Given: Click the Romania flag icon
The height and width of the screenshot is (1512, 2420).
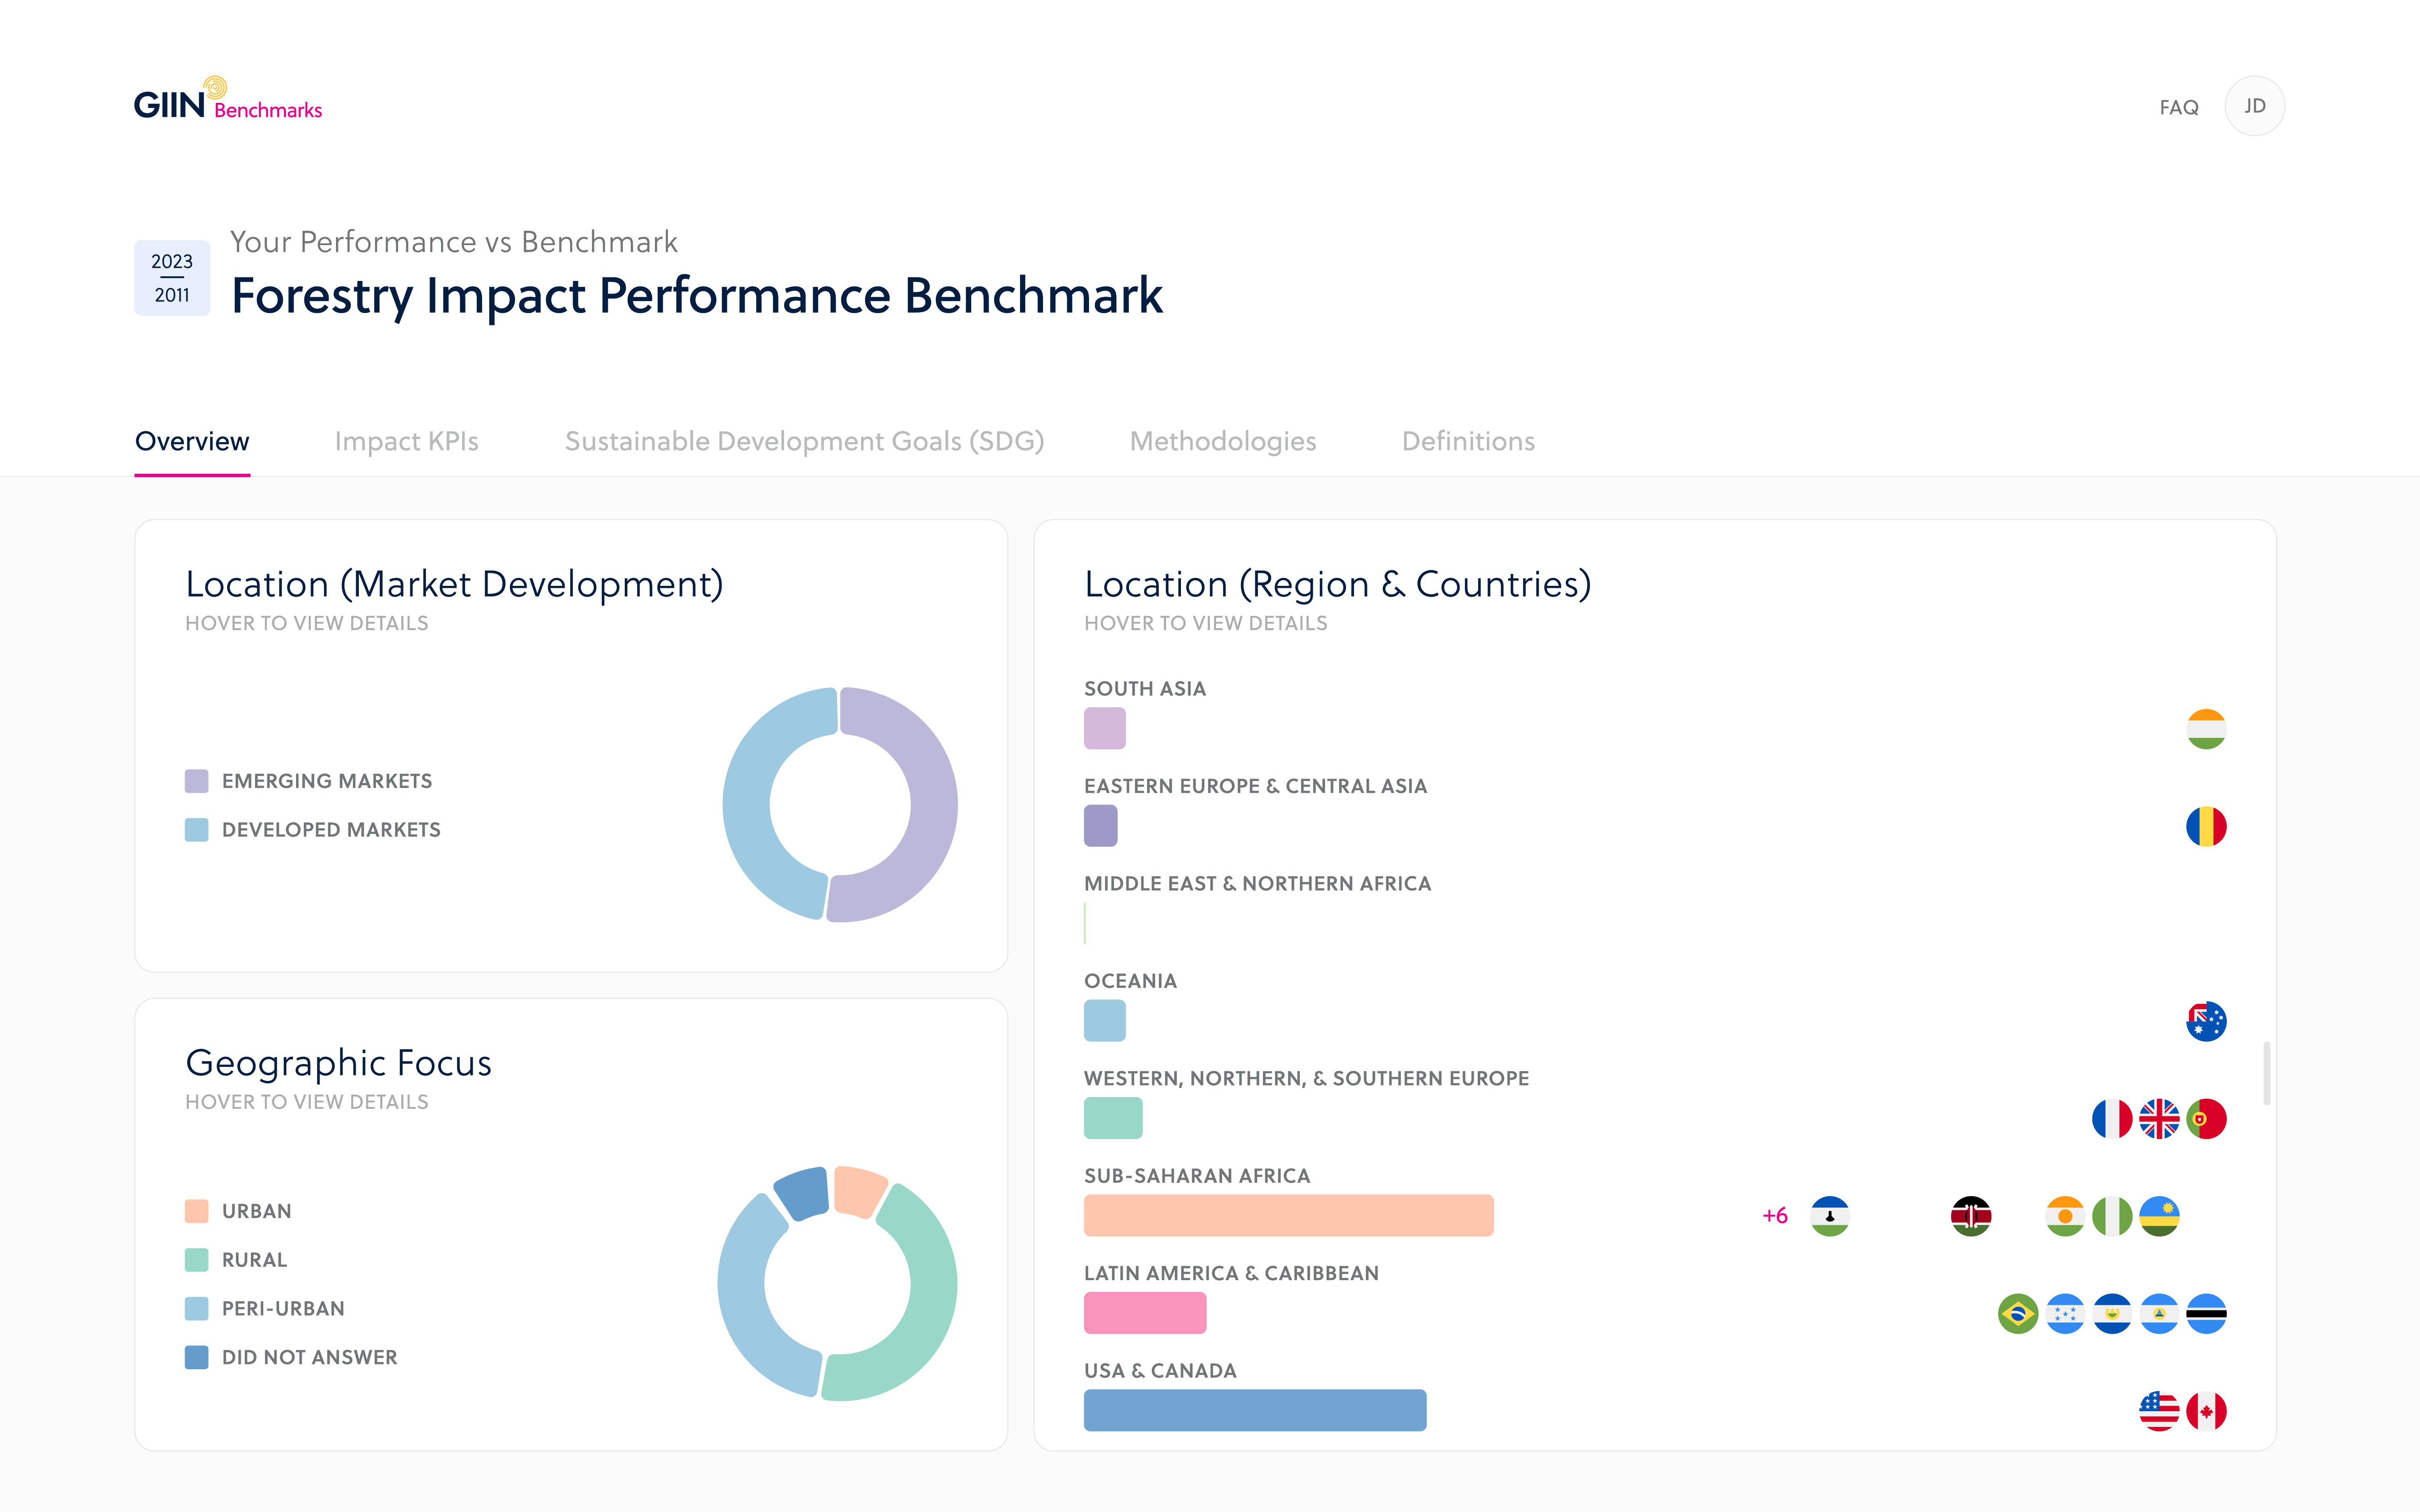Looking at the screenshot, I should tap(2206, 827).
